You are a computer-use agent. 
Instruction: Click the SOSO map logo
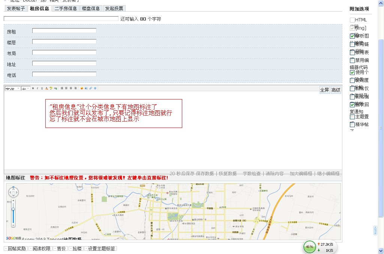tap(13, 238)
